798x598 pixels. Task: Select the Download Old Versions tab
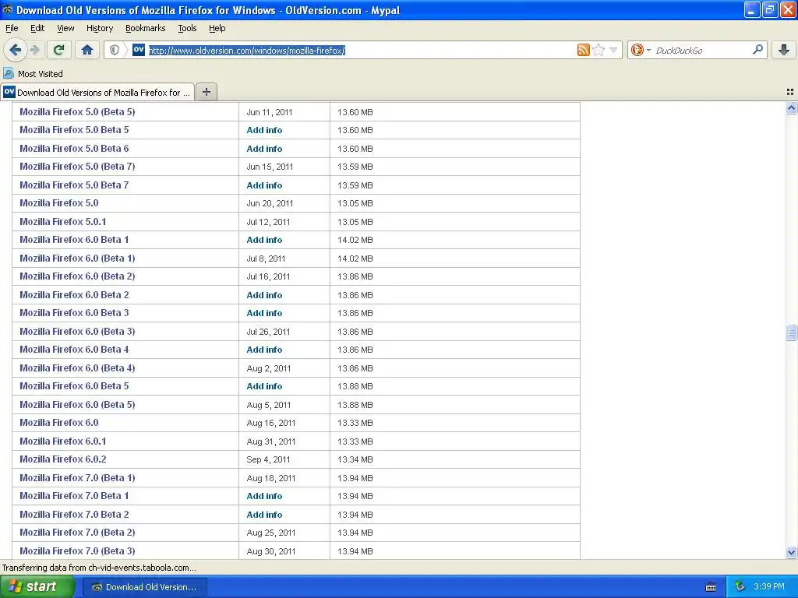click(x=97, y=92)
